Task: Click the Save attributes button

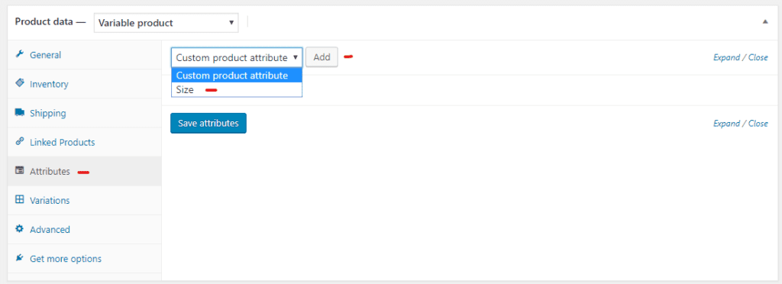Action: point(208,123)
